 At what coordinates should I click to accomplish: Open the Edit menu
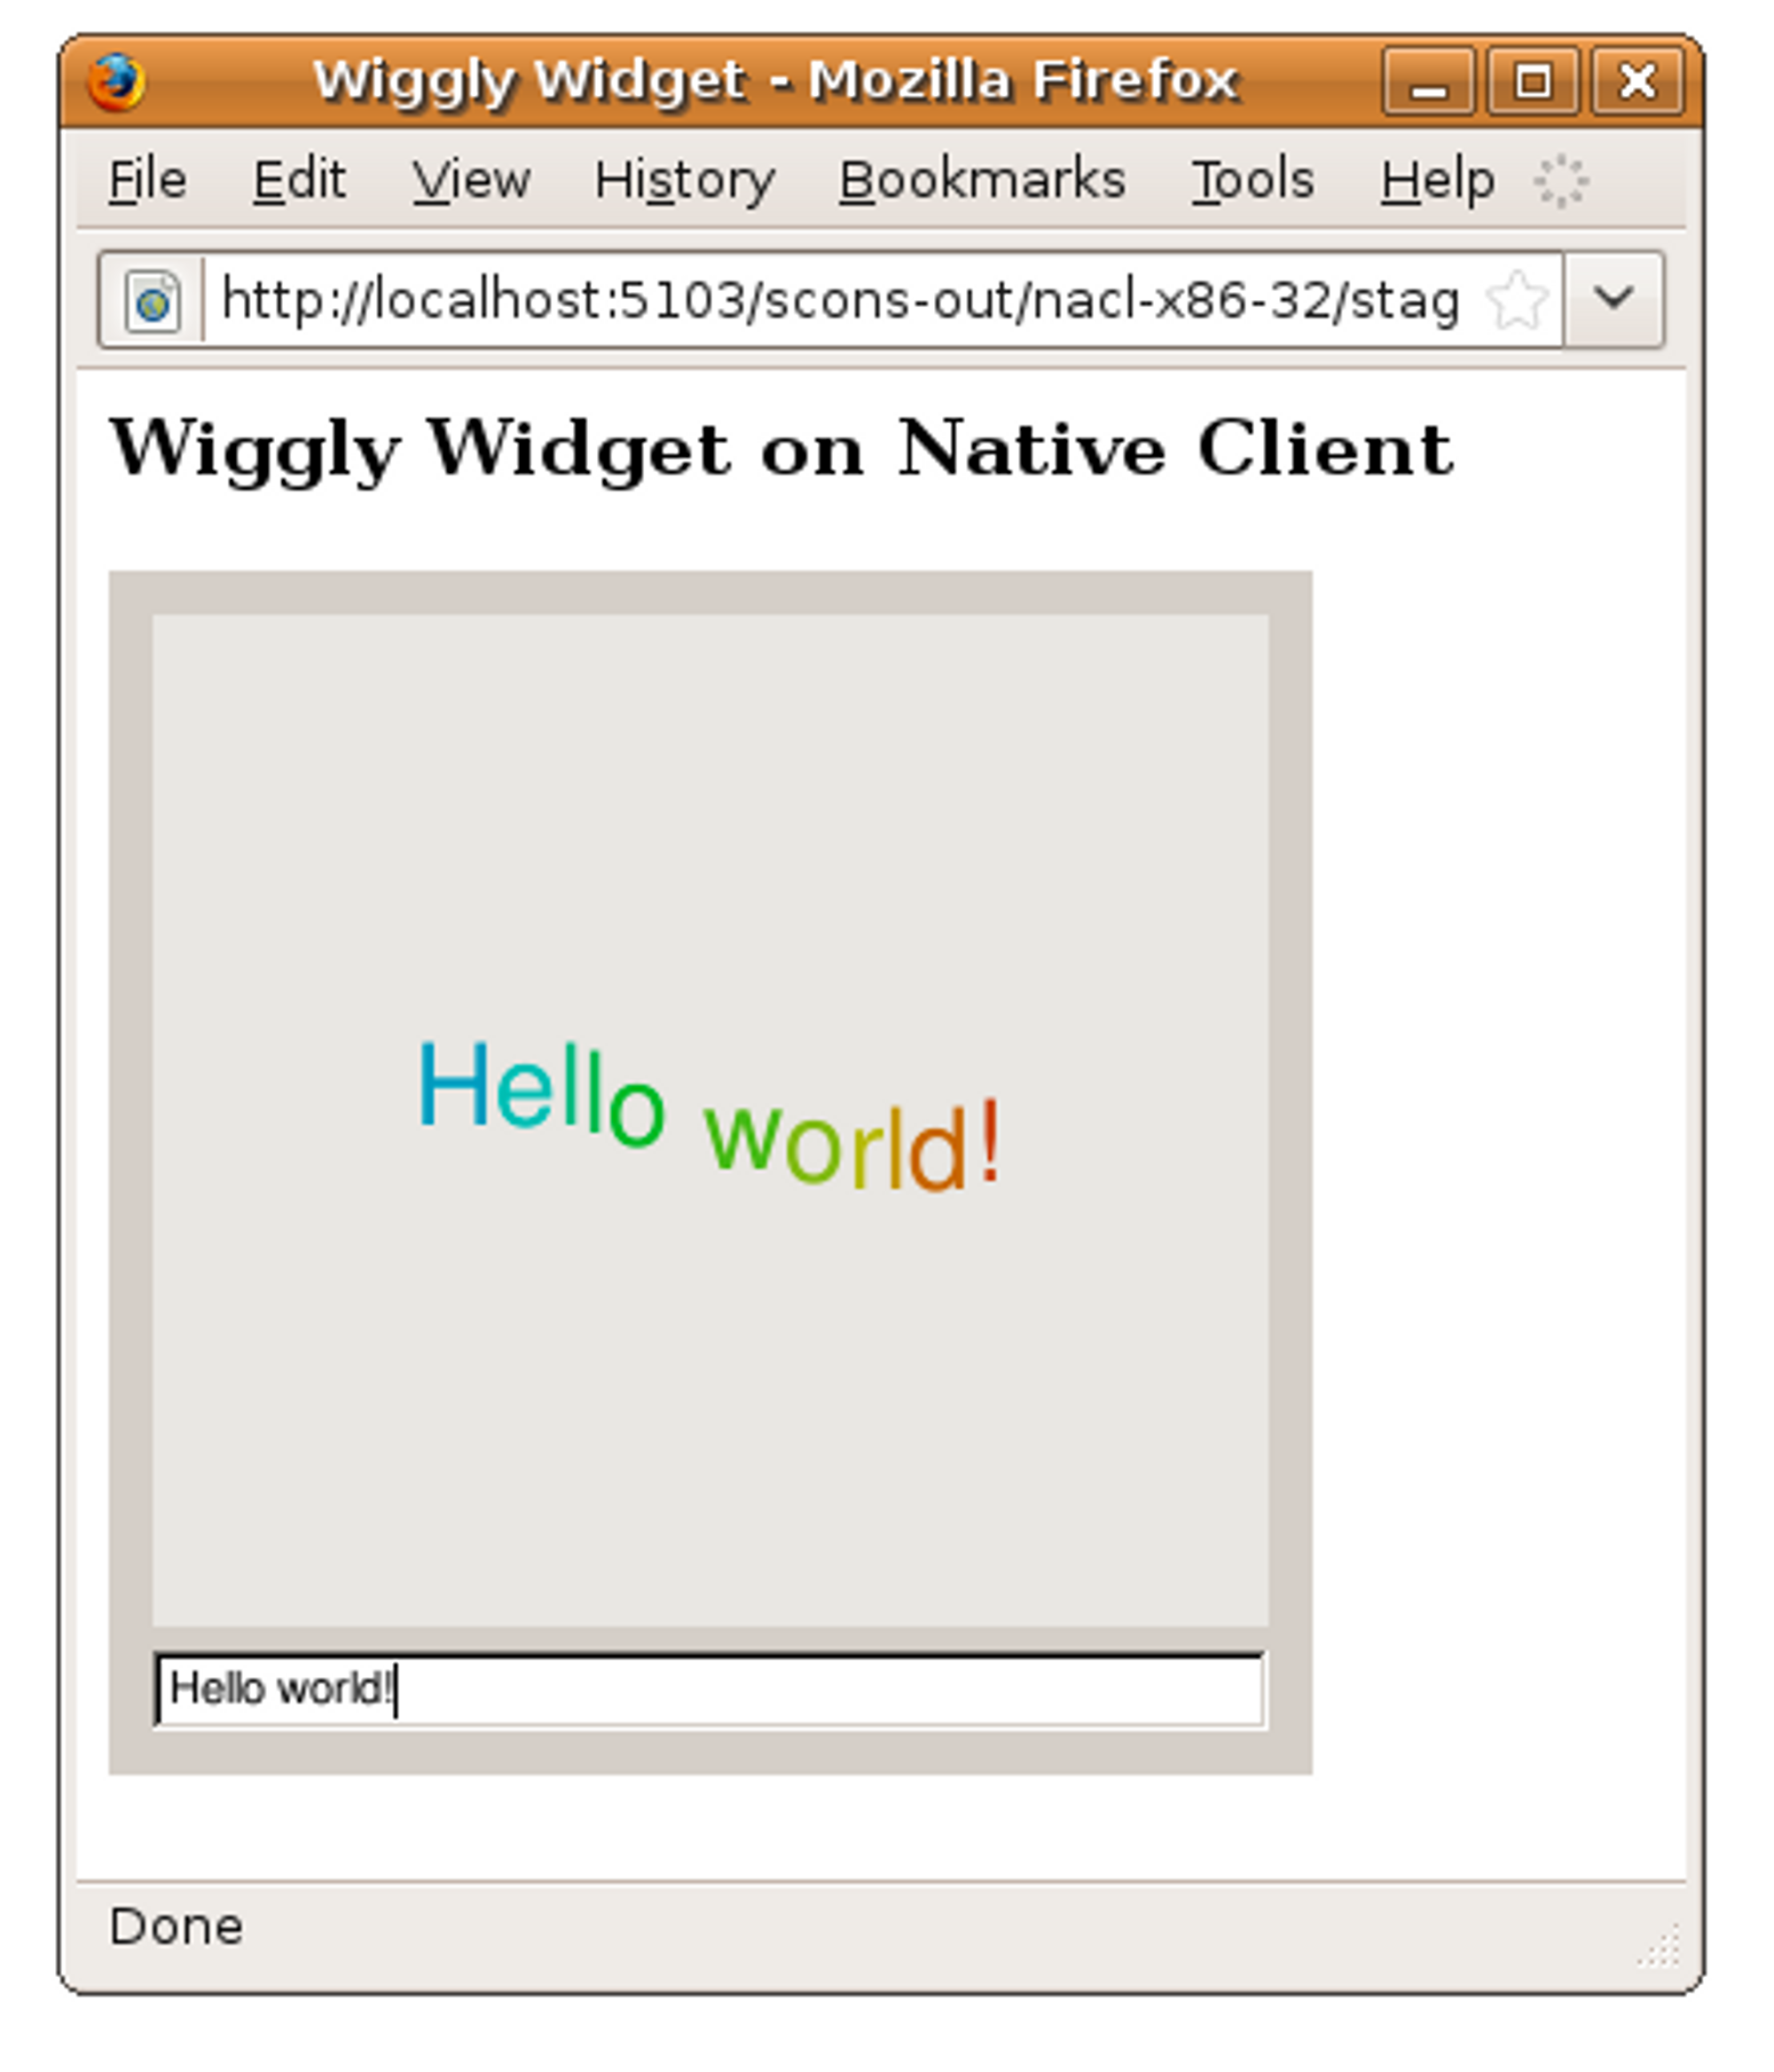299,181
